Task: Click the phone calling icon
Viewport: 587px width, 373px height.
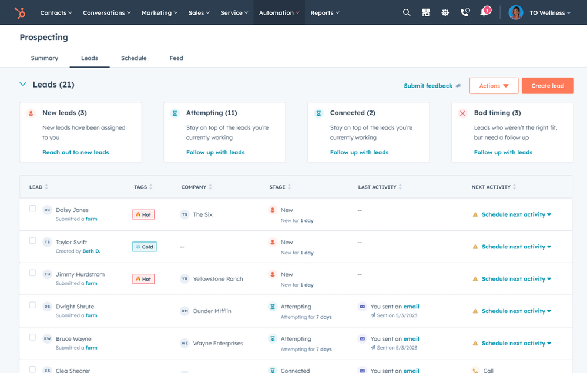Action: (465, 12)
